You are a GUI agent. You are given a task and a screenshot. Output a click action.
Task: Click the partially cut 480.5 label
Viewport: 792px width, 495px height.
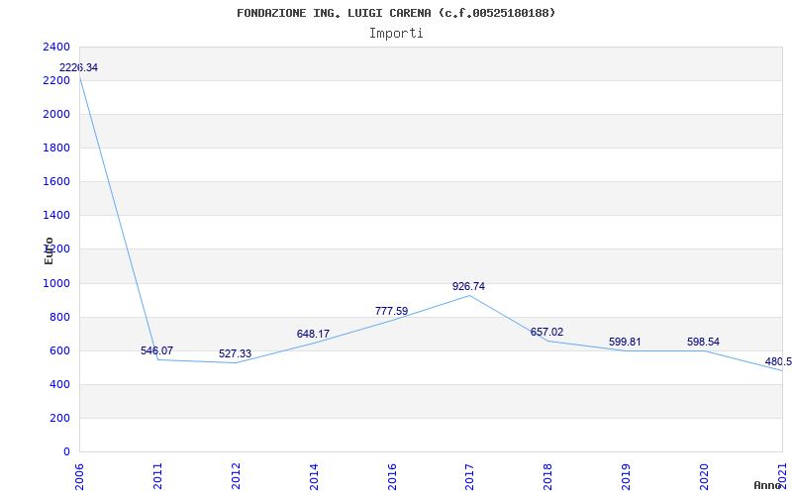point(778,361)
